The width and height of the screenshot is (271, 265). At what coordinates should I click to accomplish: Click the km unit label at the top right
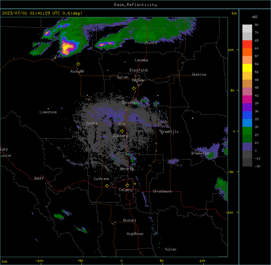tap(234, 13)
